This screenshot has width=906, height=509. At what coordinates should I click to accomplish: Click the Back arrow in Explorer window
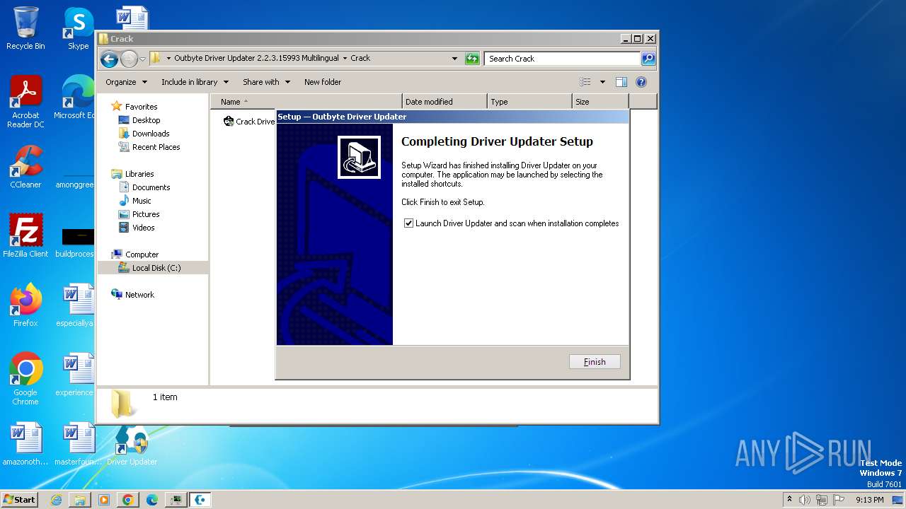(109, 59)
